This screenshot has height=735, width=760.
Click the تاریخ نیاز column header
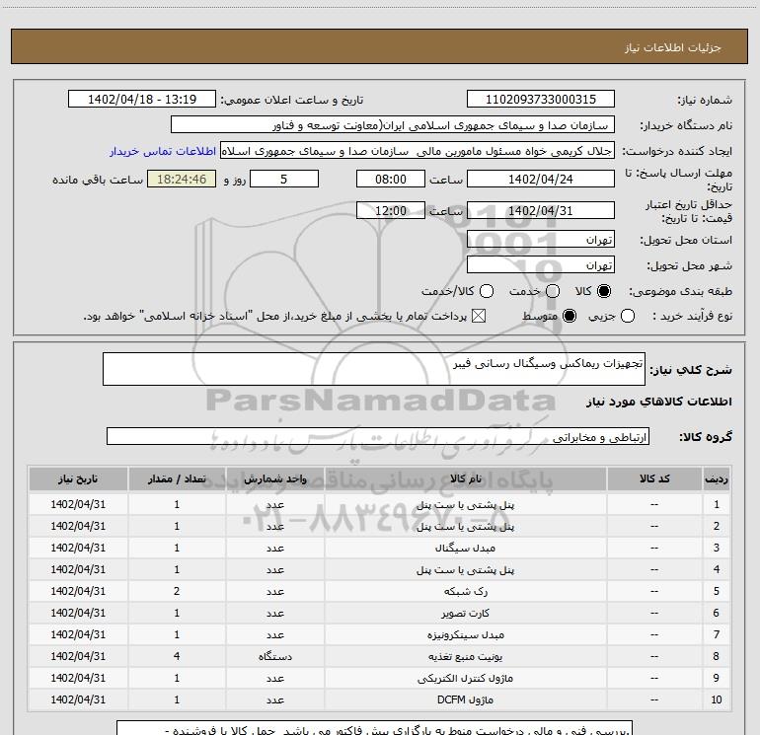(78, 479)
